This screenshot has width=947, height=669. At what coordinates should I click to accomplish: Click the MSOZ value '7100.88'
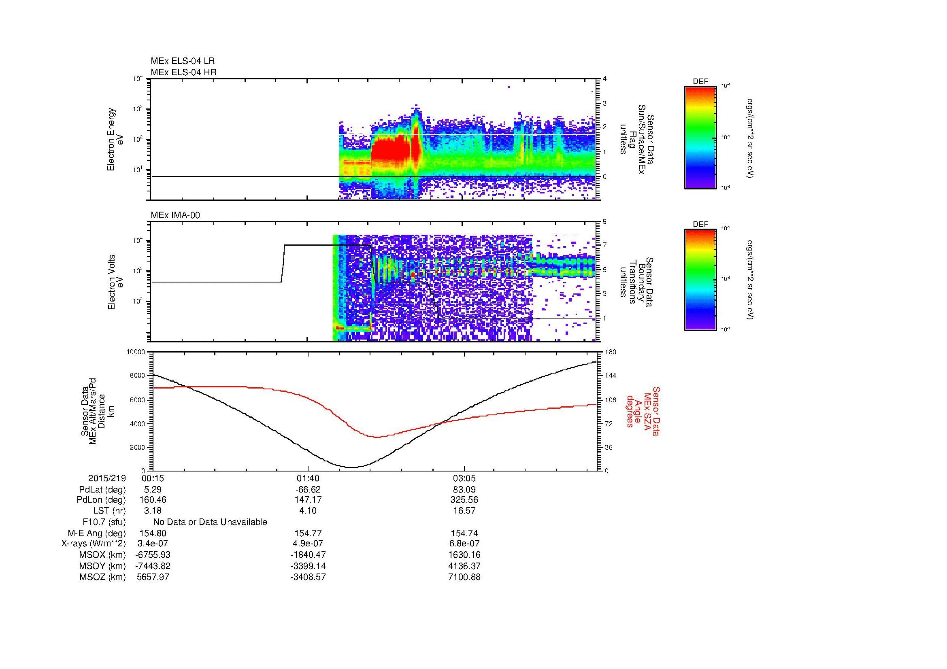[x=464, y=577]
